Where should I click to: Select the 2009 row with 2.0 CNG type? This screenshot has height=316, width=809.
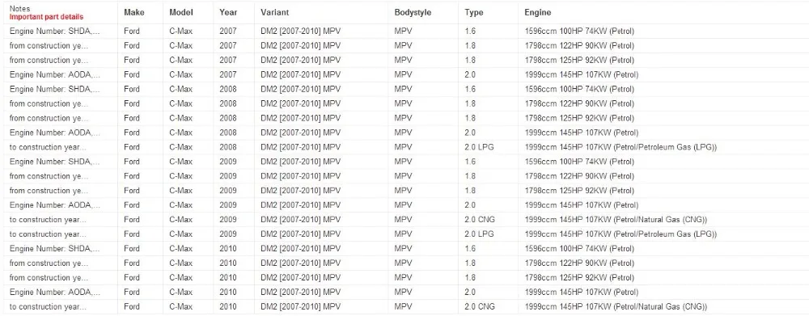404,220
